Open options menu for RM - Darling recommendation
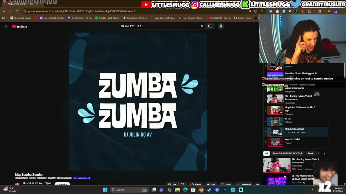This screenshot has width=346, height=194. click(x=327, y=160)
